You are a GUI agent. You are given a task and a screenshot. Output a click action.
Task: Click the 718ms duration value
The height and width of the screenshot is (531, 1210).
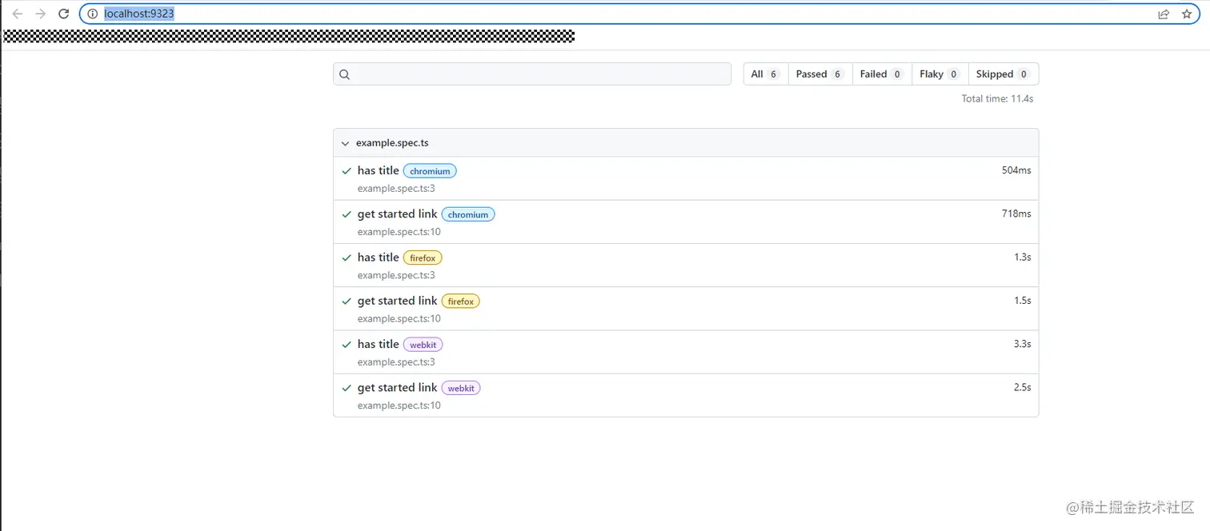click(1016, 214)
